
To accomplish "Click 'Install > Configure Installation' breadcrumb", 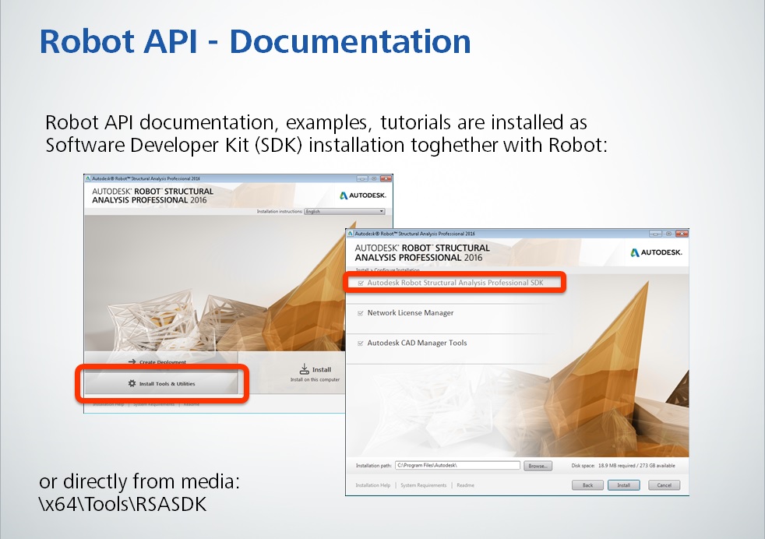I will [x=387, y=269].
